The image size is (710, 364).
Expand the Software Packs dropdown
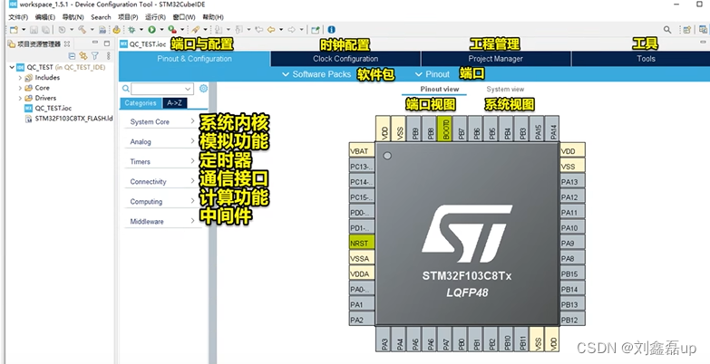[x=316, y=74]
